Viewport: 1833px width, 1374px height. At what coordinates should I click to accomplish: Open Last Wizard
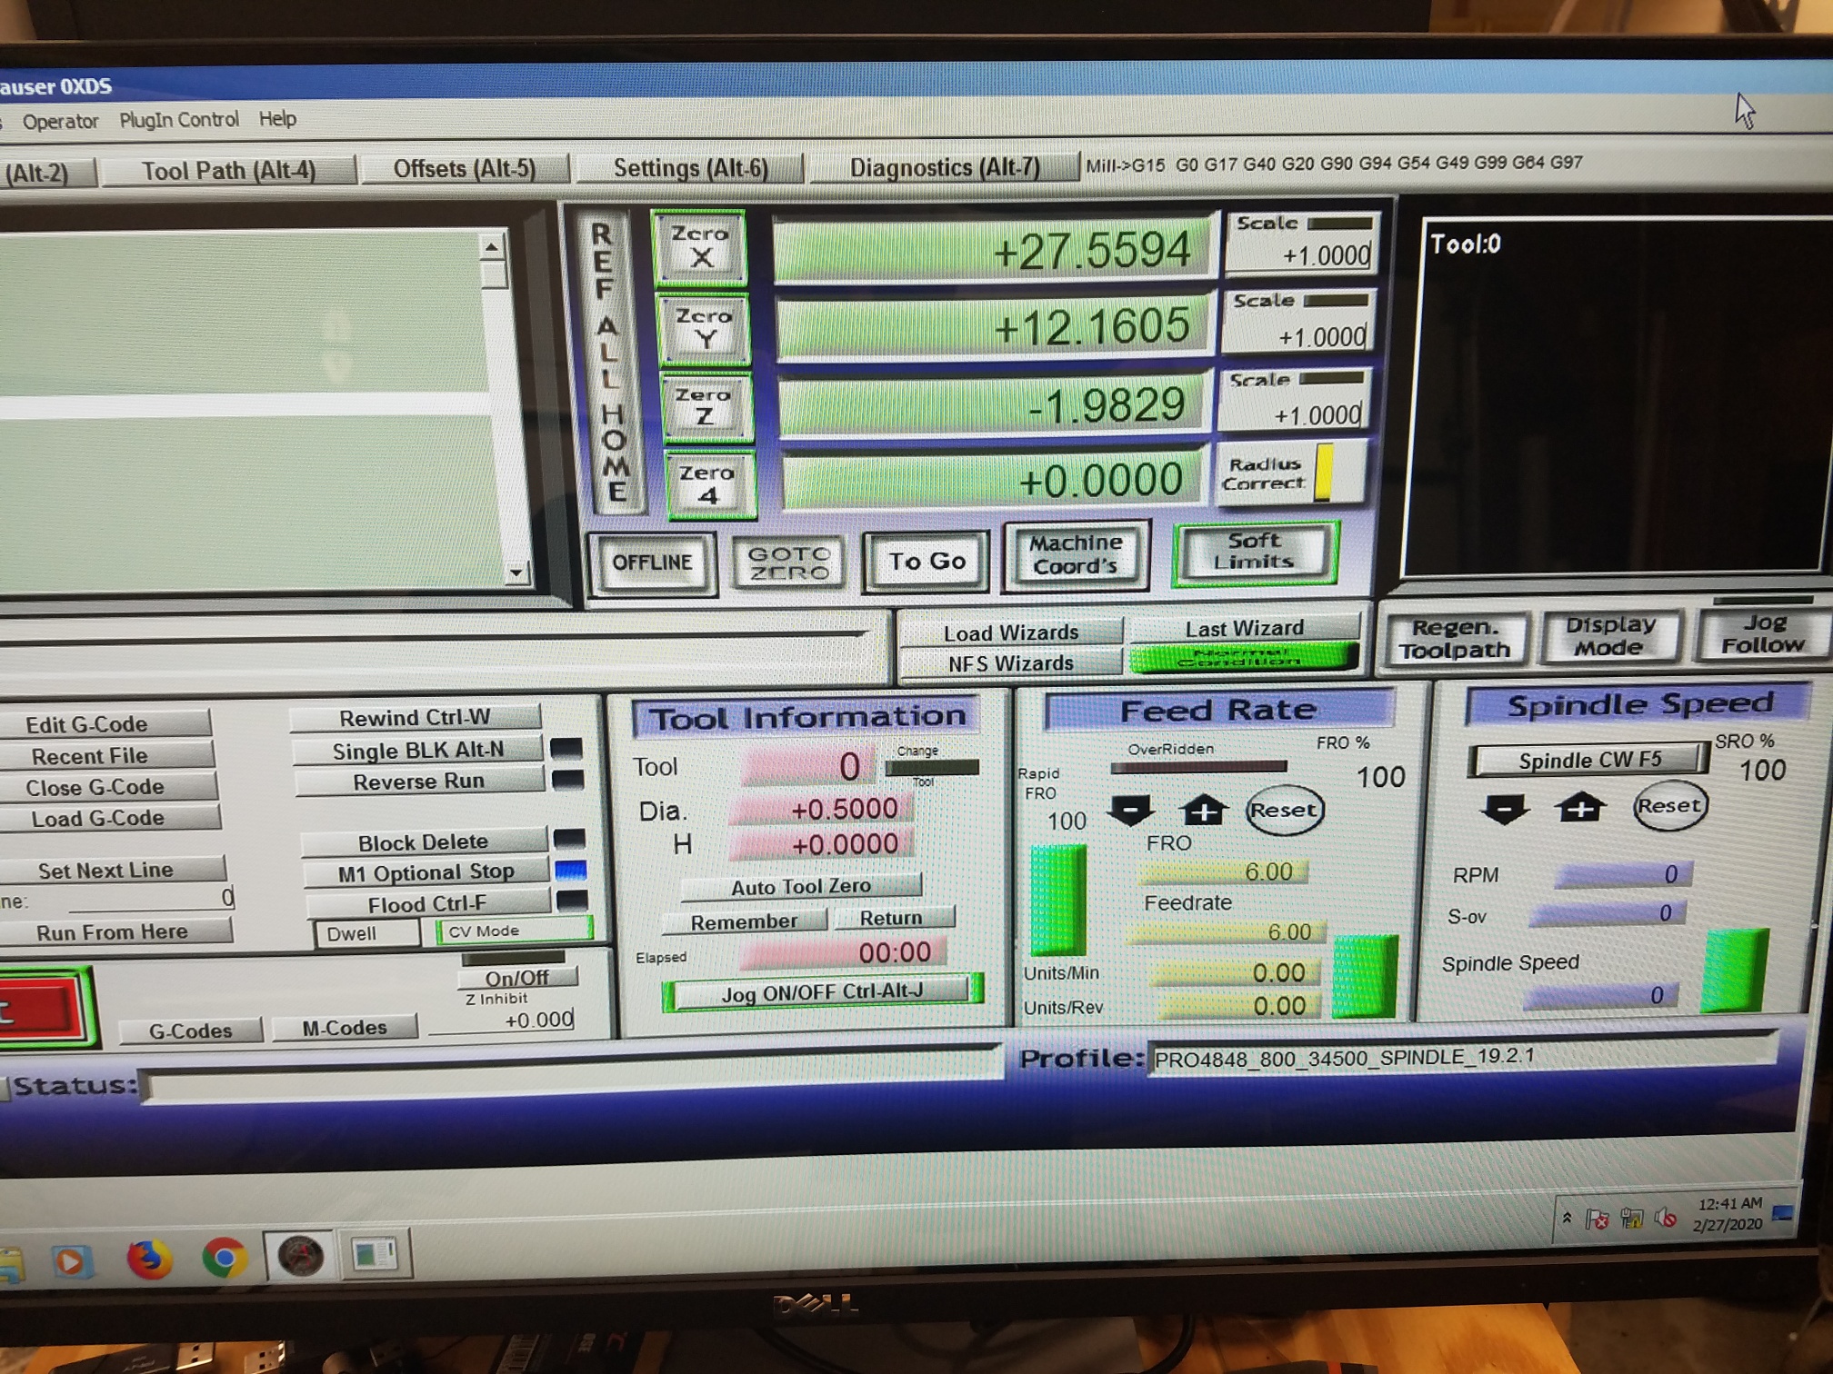[1244, 628]
